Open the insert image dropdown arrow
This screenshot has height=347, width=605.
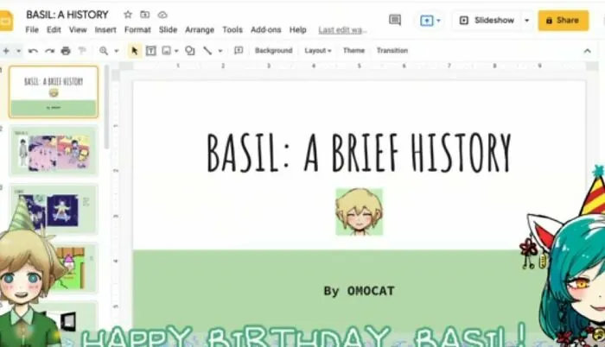[x=176, y=51]
